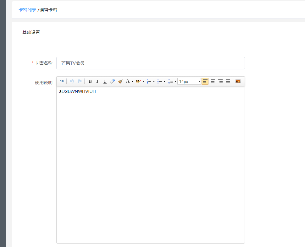Screen dimensions: 305x247
Task: Insert an ordered numbered list
Action: point(149,81)
